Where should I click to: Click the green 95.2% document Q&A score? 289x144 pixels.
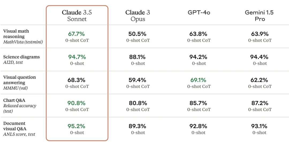[77, 126]
